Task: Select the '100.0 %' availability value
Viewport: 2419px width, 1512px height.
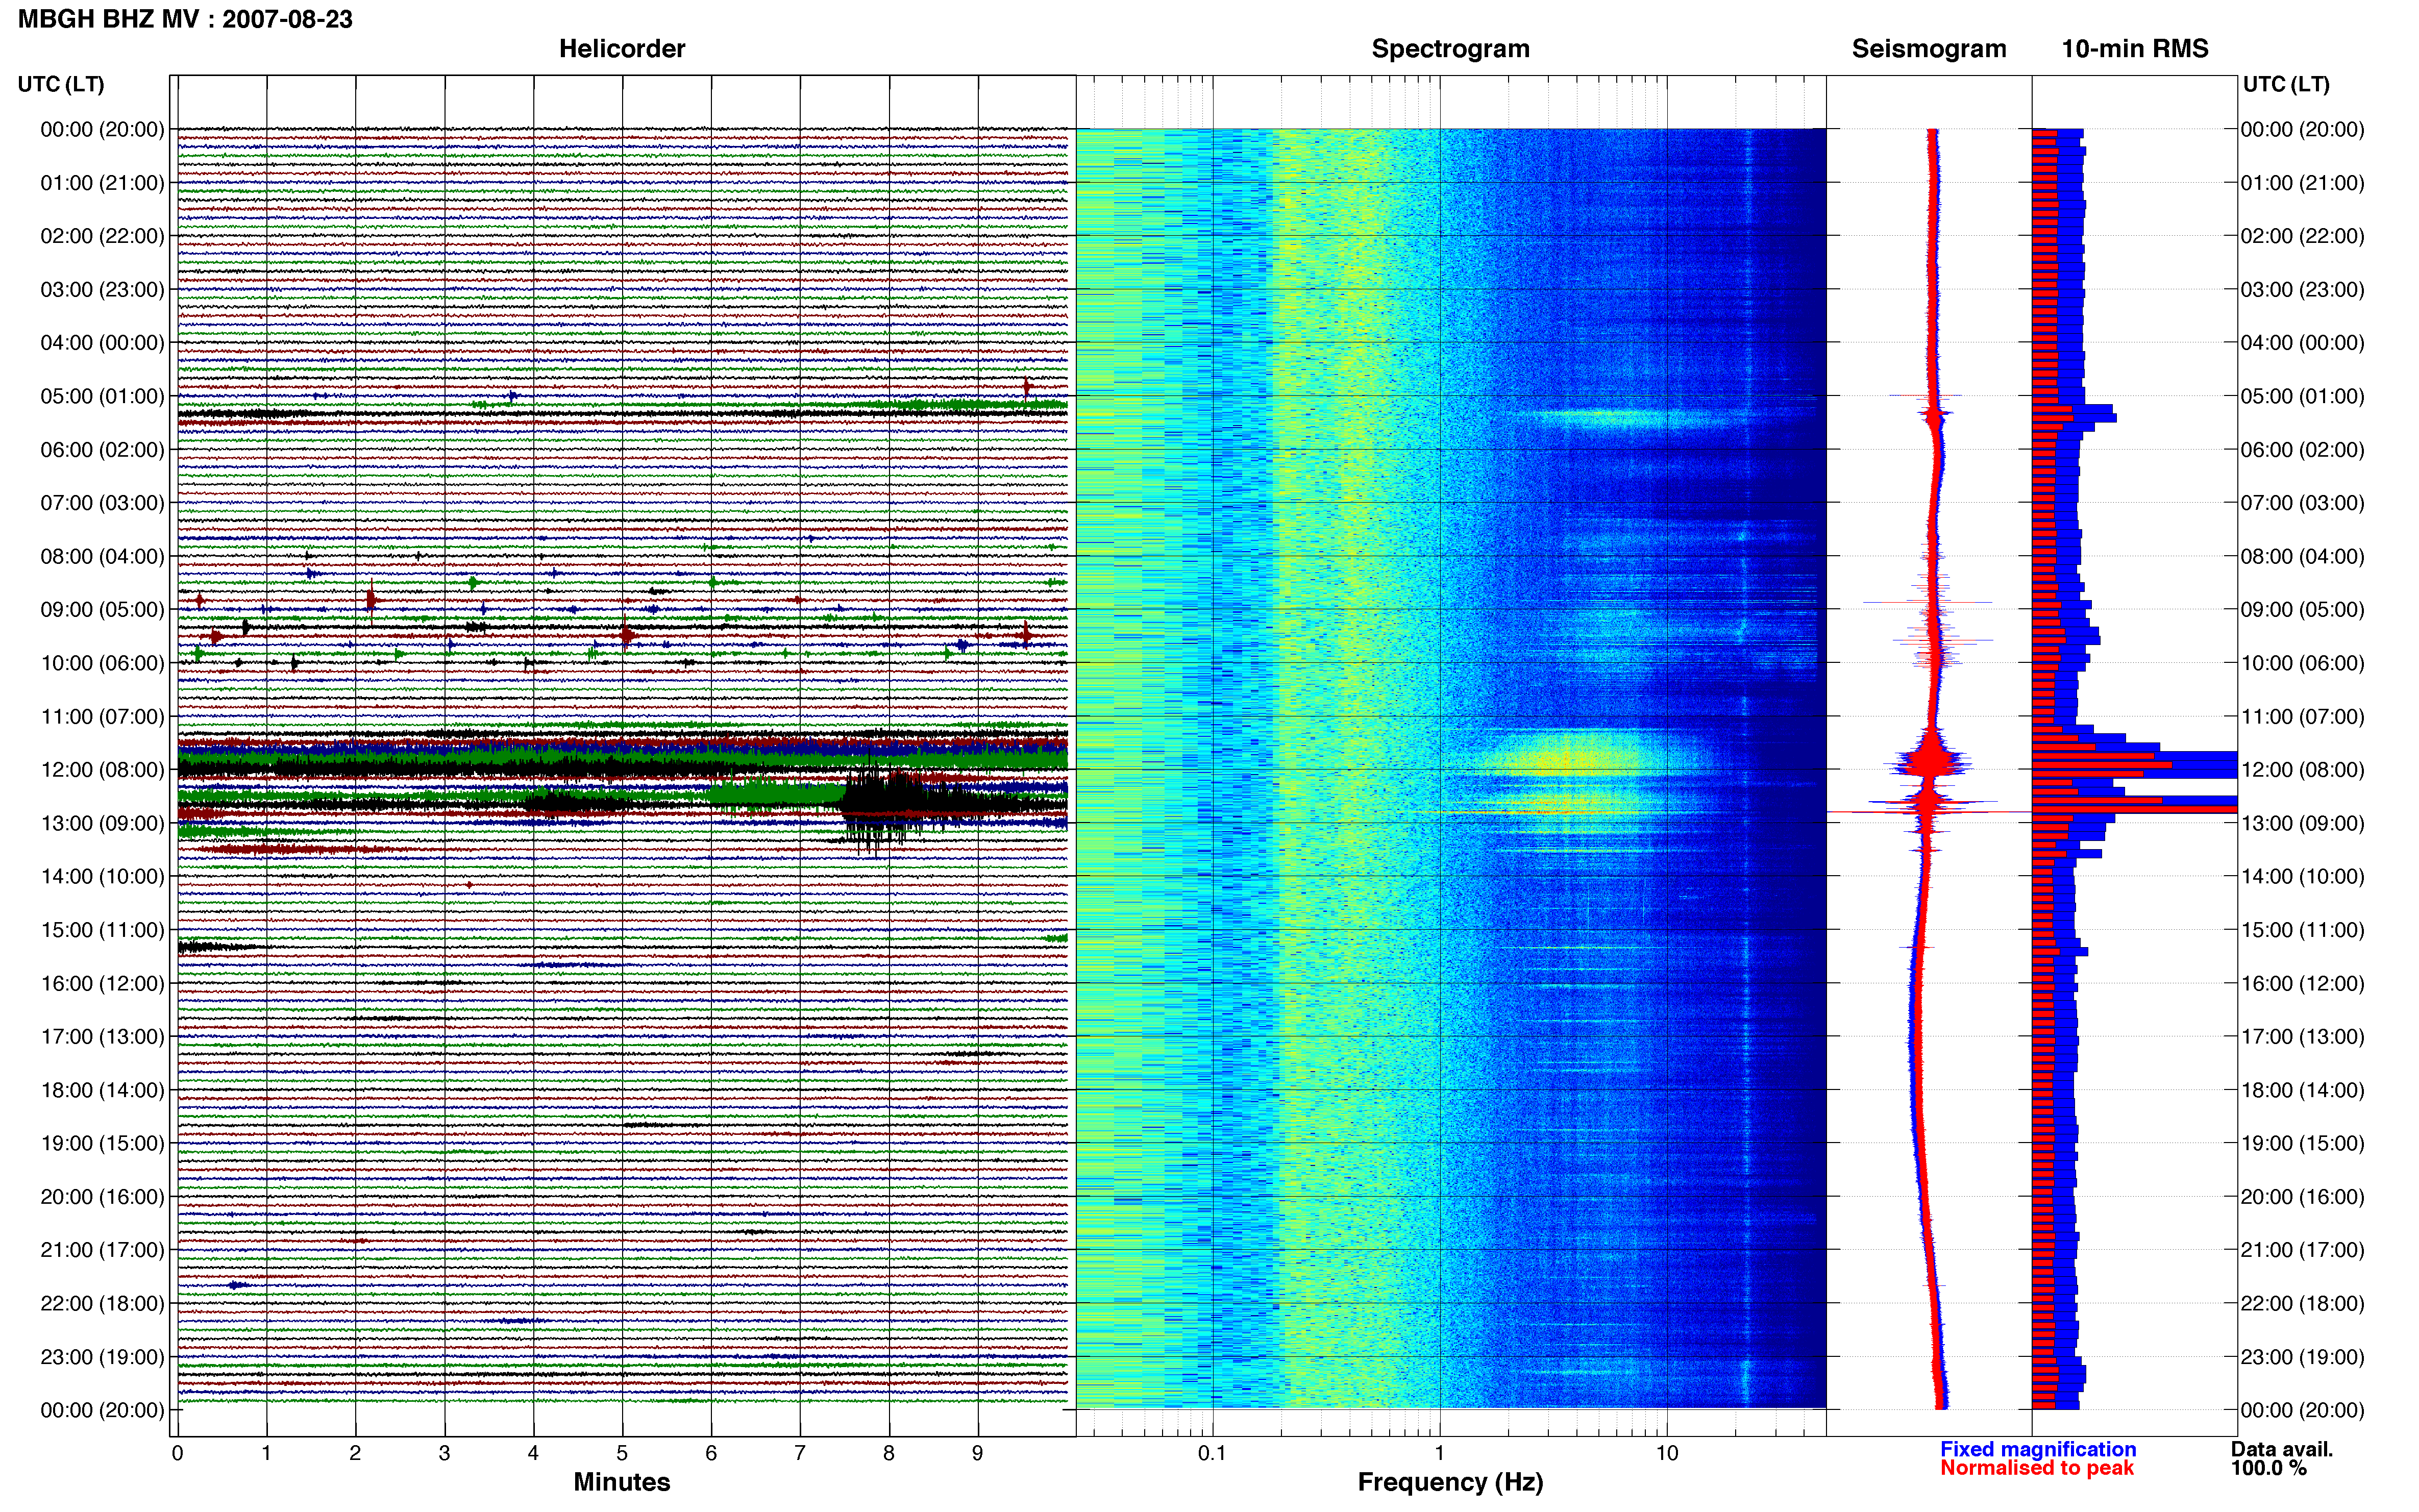Action: [2268, 1468]
